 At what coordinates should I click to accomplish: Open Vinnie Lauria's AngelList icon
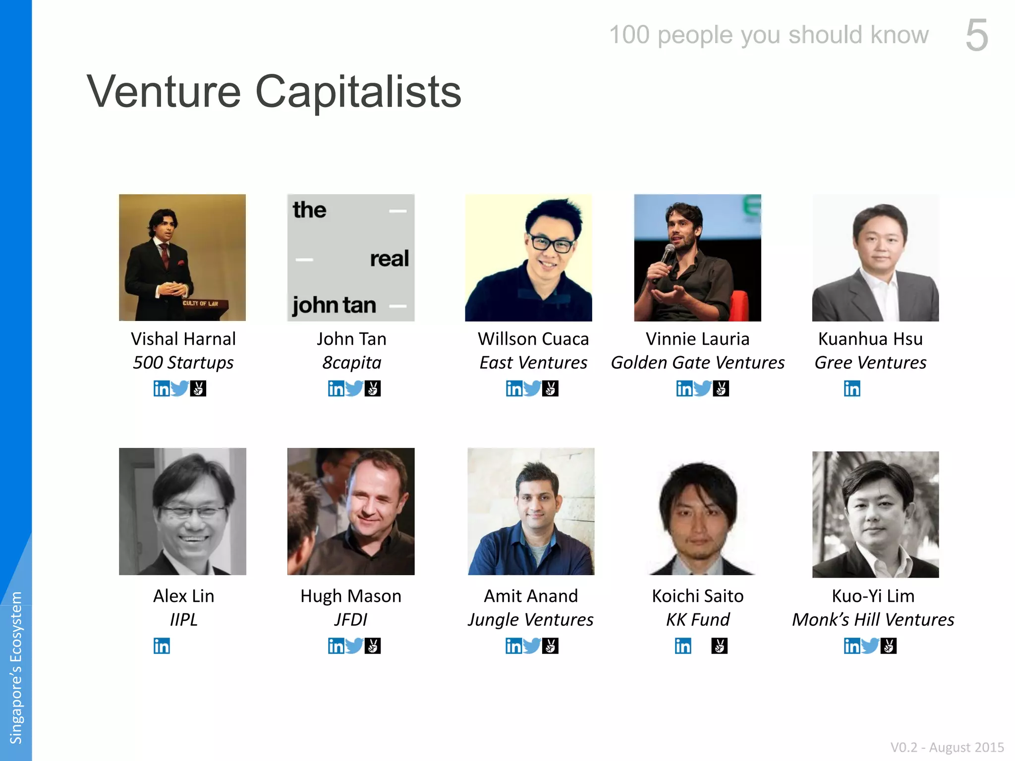tap(721, 388)
